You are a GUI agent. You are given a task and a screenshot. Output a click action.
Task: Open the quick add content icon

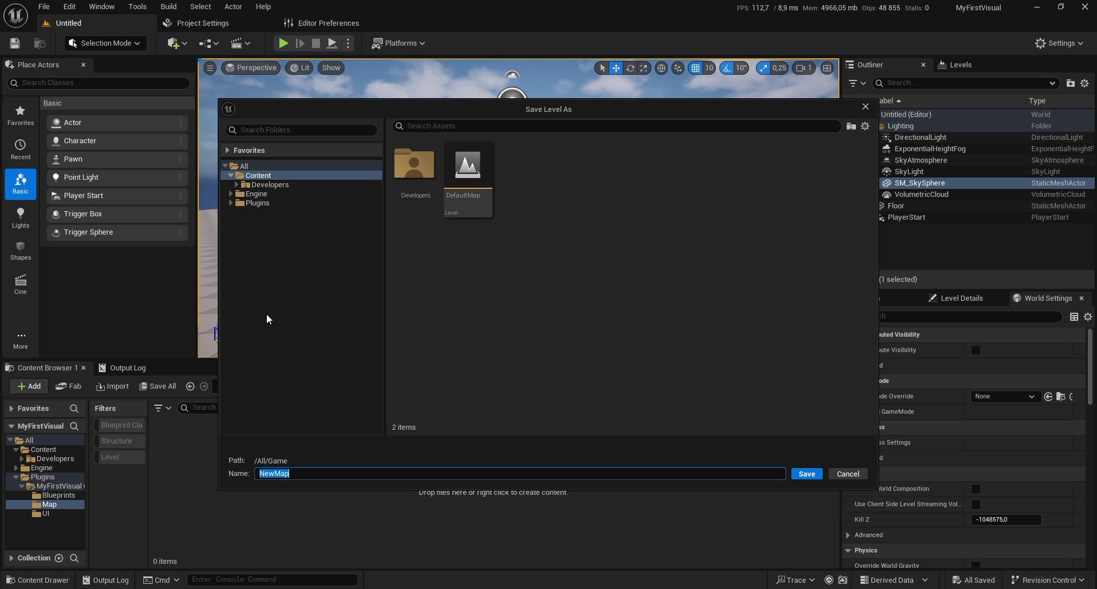click(x=177, y=43)
